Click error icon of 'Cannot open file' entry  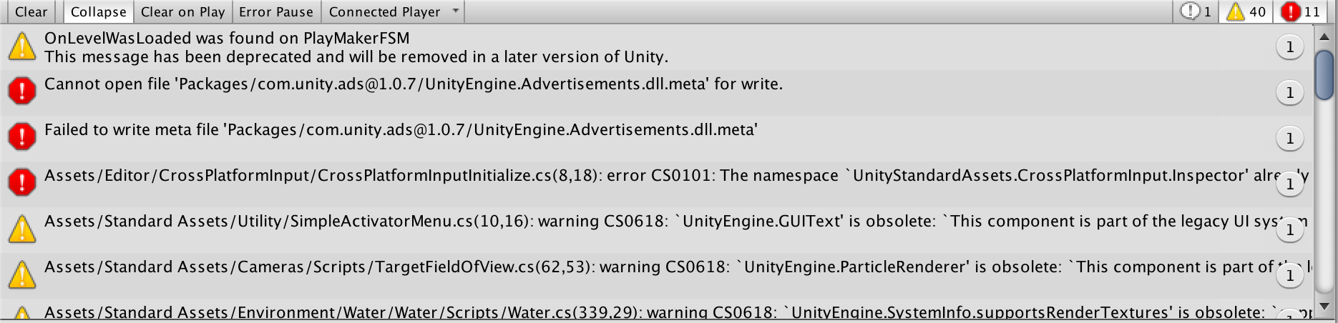click(x=22, y=91)
